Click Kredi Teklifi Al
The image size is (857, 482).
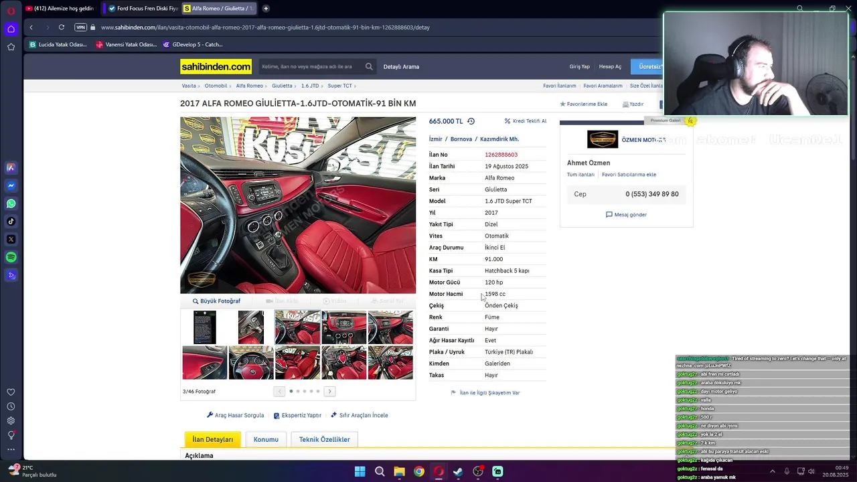(526, 121)
